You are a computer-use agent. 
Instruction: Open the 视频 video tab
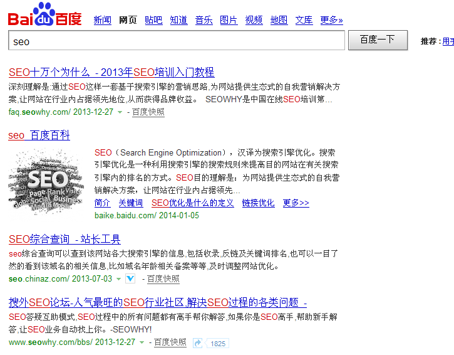[254, 20]
